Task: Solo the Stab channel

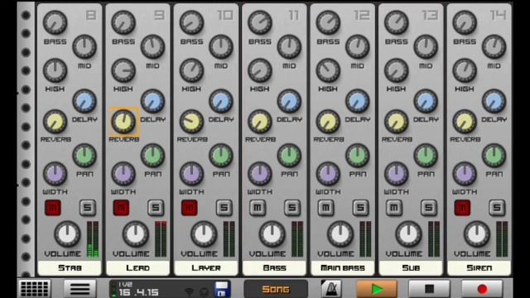Action: coord(88,208)
